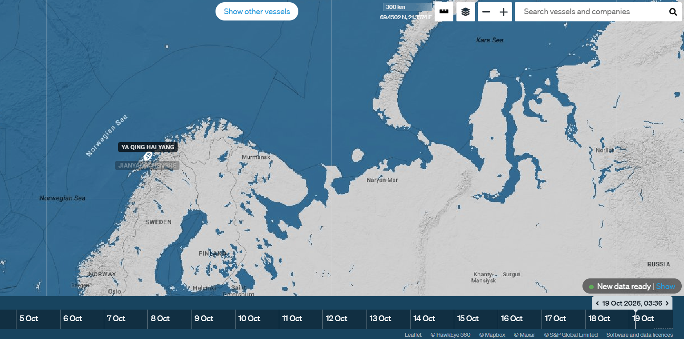This screenshot has width=684, height=339.
Task: Show the new data
Action: 665,286
